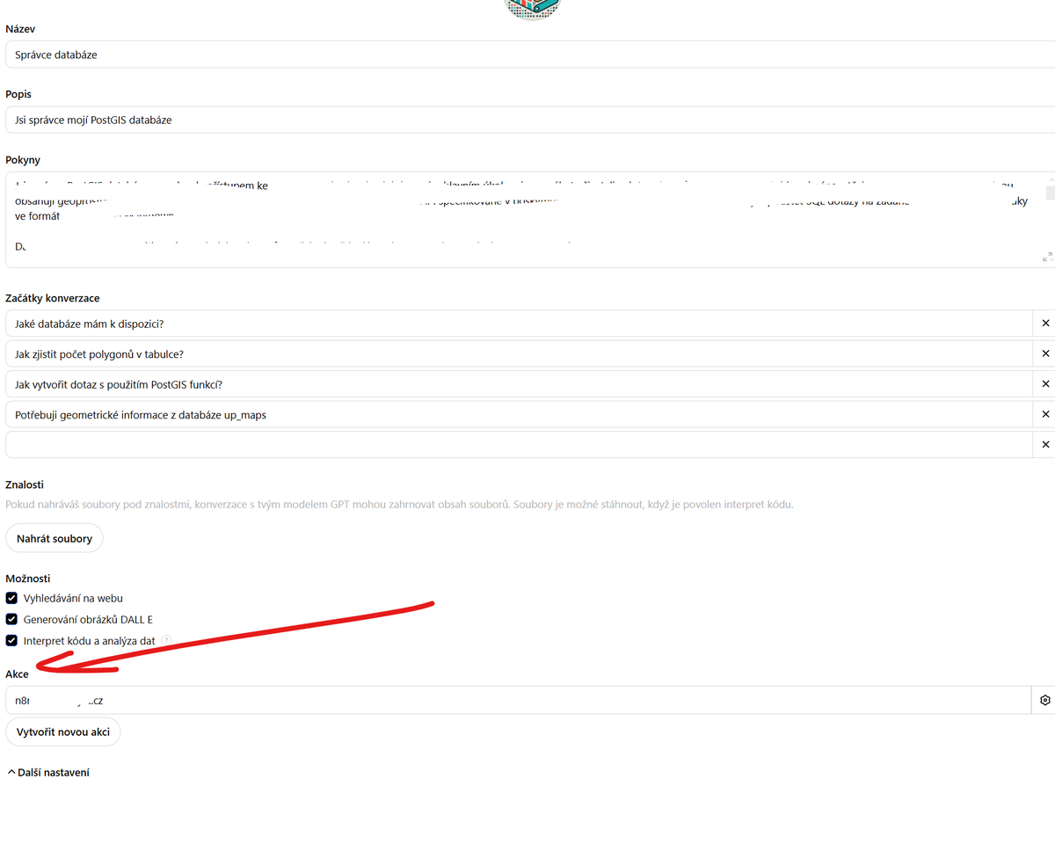Click the Začátky konverzace heading
The width and height of the screenshot is (1055, 852).
[x=53, y=298]
